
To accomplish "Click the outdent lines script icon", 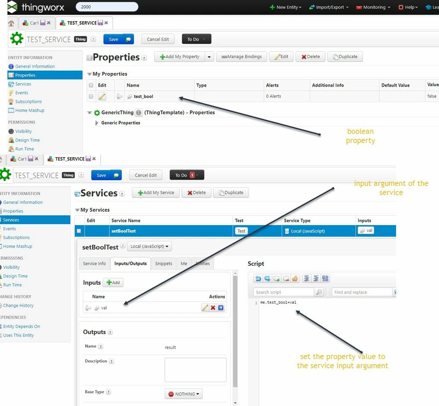I will (x=307, y=278).
